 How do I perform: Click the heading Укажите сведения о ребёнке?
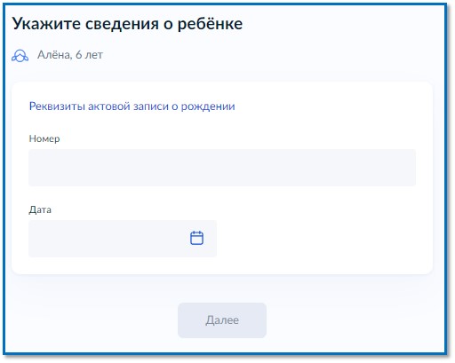click(x=127, y=23)
